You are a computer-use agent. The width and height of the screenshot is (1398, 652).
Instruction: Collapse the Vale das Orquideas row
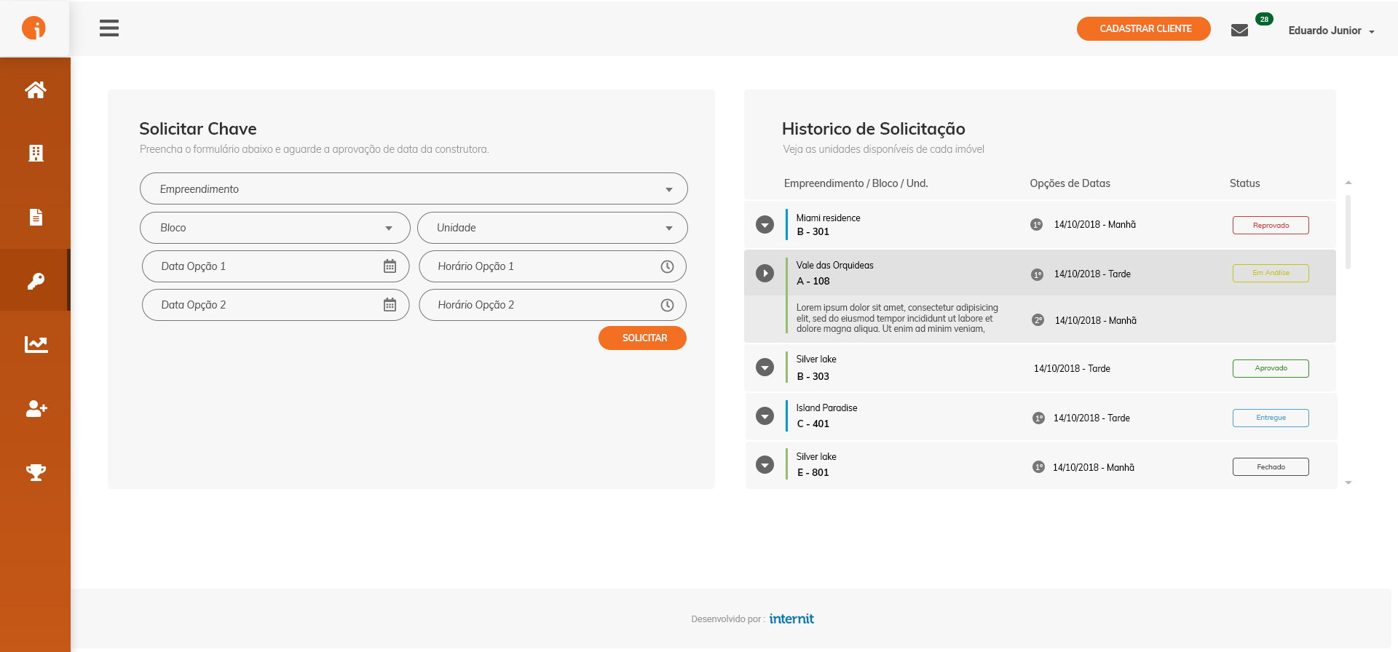(765, 273)
